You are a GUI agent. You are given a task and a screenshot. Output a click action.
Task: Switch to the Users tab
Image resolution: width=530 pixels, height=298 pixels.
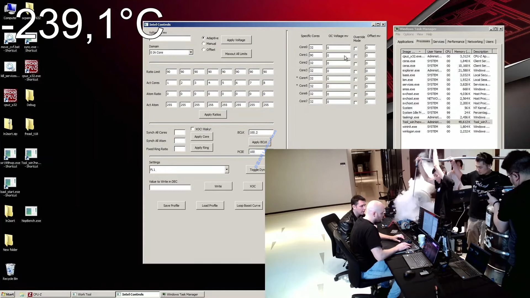click(x=490, y=42)
